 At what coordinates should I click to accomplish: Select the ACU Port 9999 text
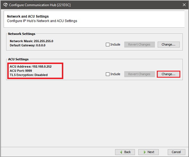click(x=21, y=71)
